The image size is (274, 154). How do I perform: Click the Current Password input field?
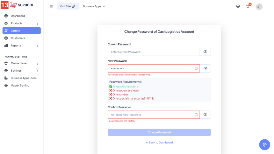pos(154,52)
